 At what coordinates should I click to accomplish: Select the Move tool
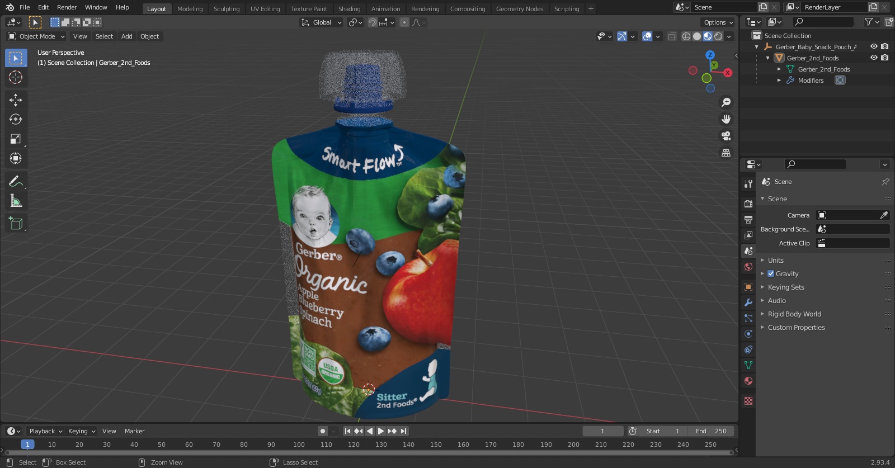(16, 100)
